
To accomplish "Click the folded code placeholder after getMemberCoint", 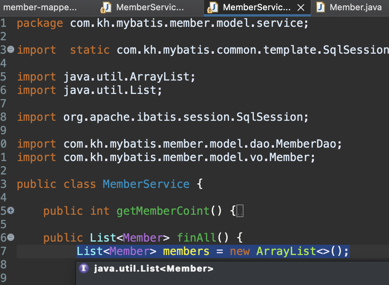I will (240, 211).
